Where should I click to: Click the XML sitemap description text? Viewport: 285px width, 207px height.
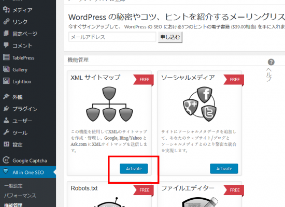[x=109, y=141]
